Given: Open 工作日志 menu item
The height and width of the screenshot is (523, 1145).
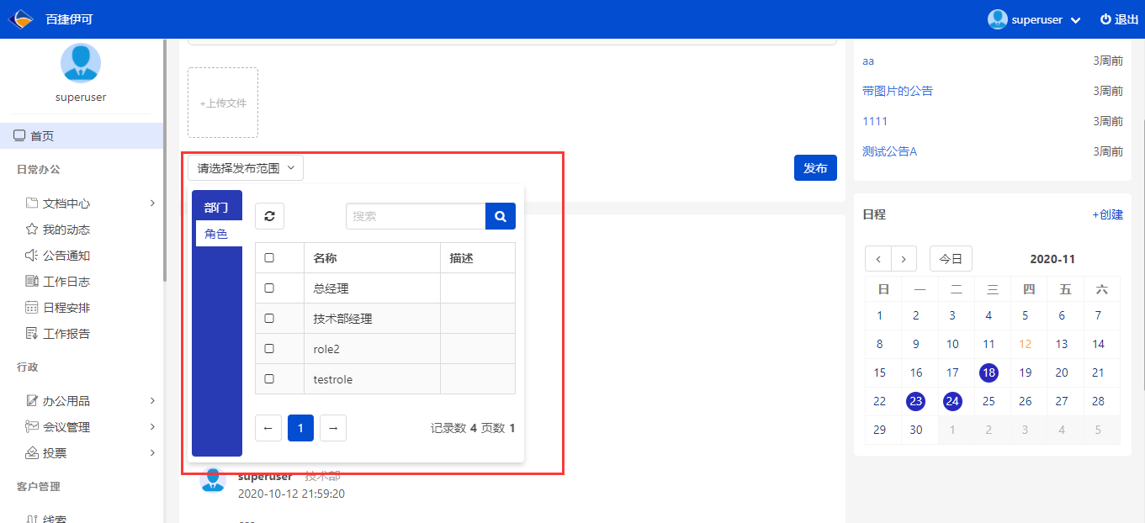Looking at the screenshot, I should (66, 282).
